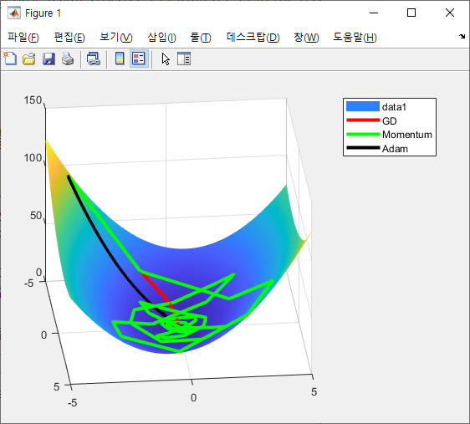Click the dock figure arrow icon
This screenshot has width=470, height=424.
[x=462, y=37]
